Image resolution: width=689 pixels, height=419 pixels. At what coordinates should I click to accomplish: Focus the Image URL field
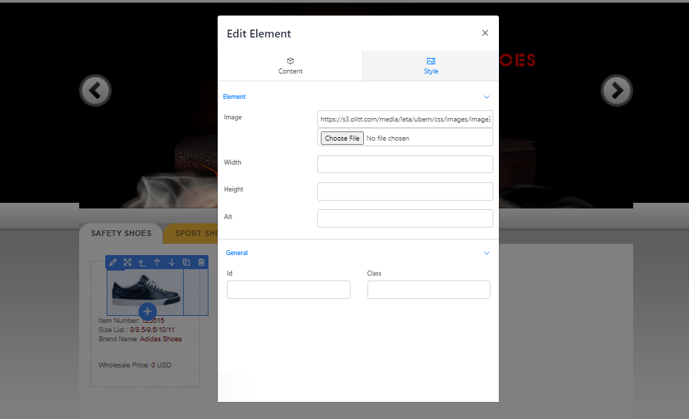[x=405, y=119]
